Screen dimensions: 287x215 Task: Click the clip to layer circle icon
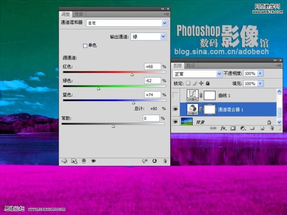pyautogui.click(x=84, y=161)
